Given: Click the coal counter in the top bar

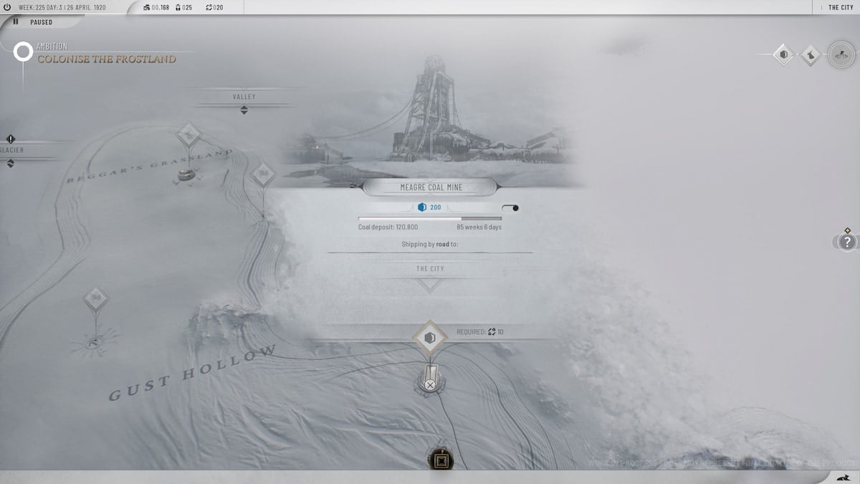Looking at the screenshot, I should [x=154, y=8].
